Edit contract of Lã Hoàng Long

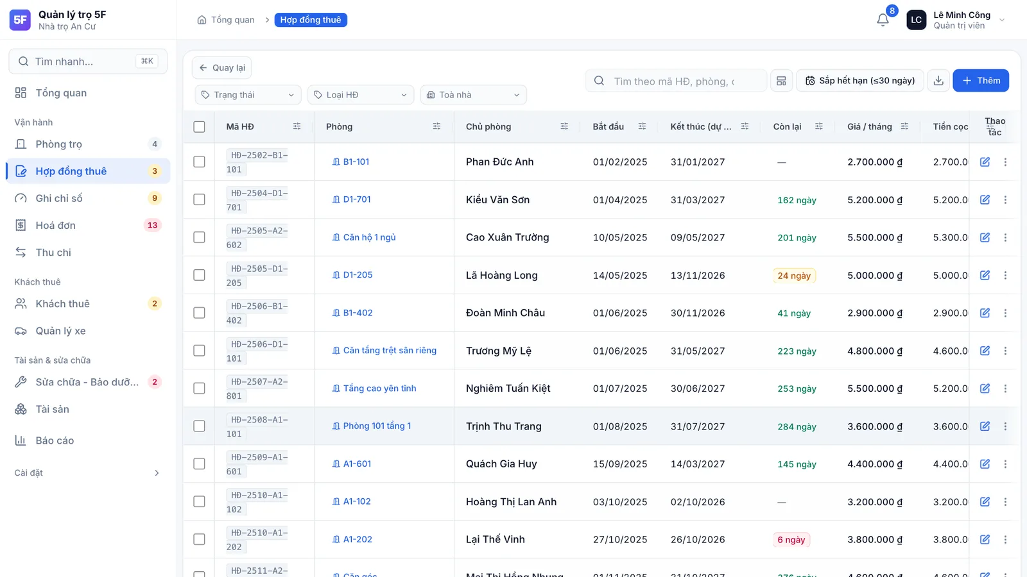[985, 275]
